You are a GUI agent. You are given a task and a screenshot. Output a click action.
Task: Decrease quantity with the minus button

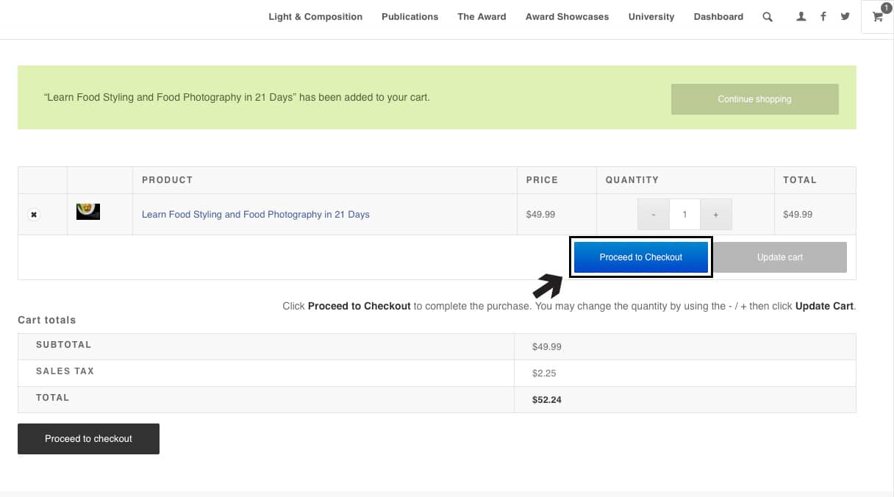tap(654, 215)
